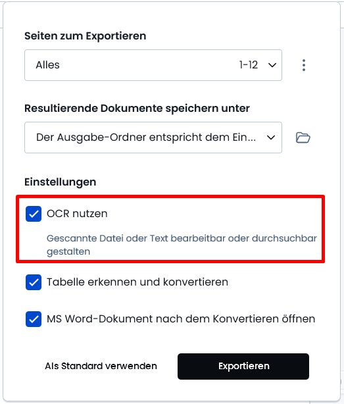Click the Gescannte Datei description text
The height and width of the screenshot is (404, 344).
(182, 245)
